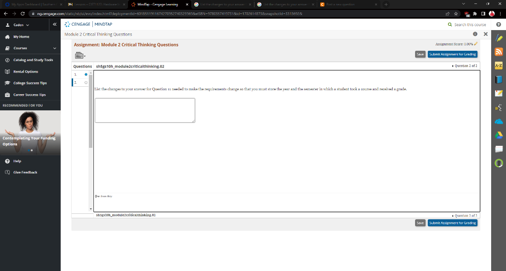Open Career Success Tips
Viewport: 506px width, 271px height.
tap(30, 95)
